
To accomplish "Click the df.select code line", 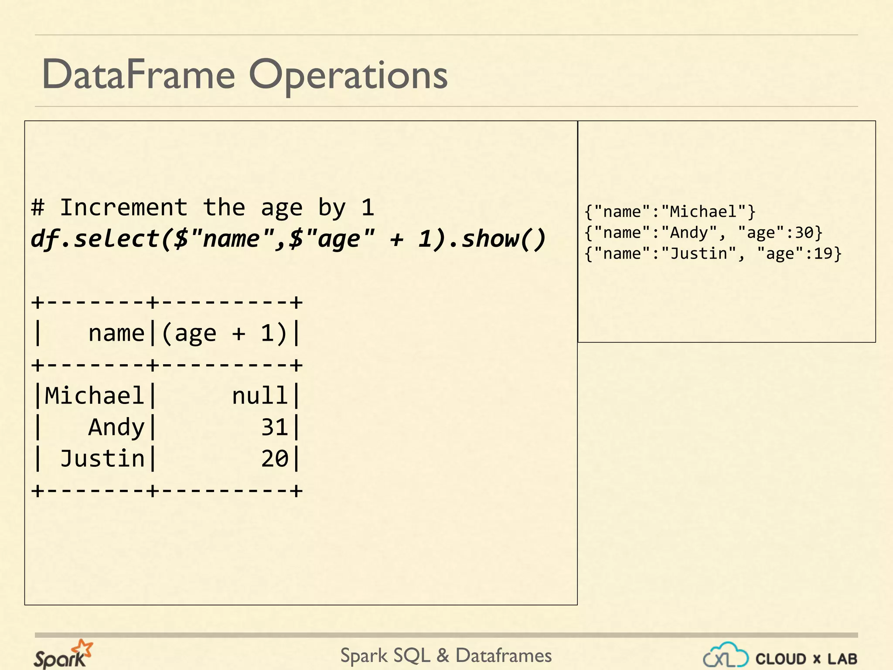I will 288,239.
